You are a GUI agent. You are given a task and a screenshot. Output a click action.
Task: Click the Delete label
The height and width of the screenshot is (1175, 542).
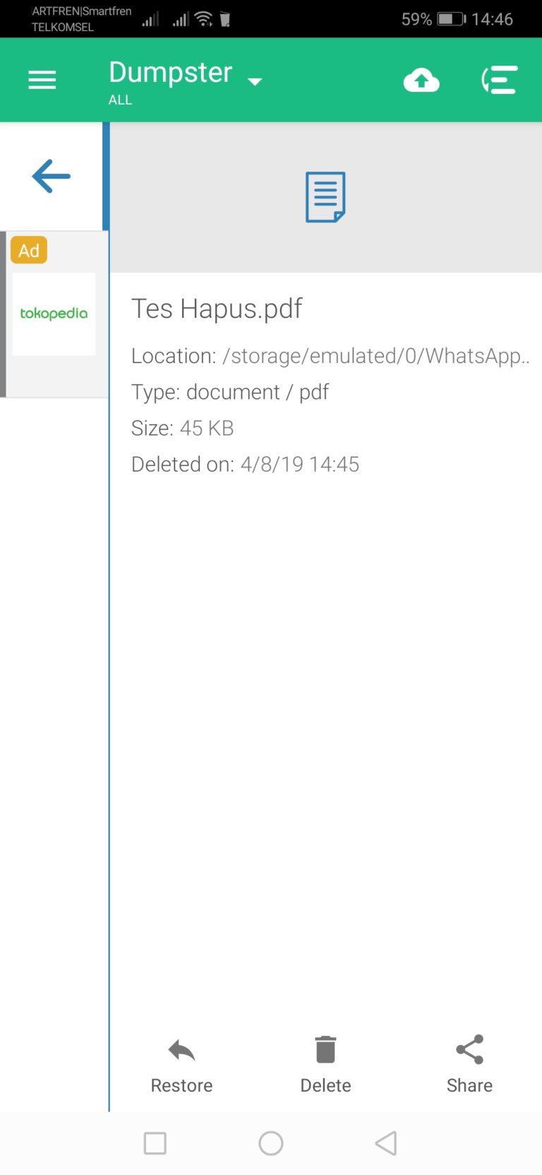click(x=325, y=1085)
